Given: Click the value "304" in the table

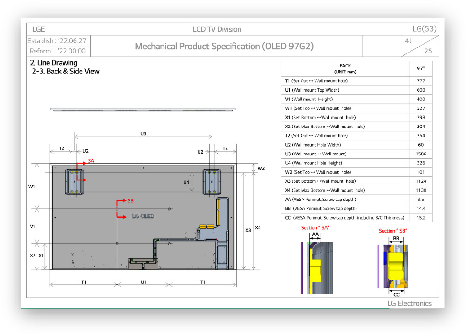Looking at the screenshot, I should [x=420, y=127].
